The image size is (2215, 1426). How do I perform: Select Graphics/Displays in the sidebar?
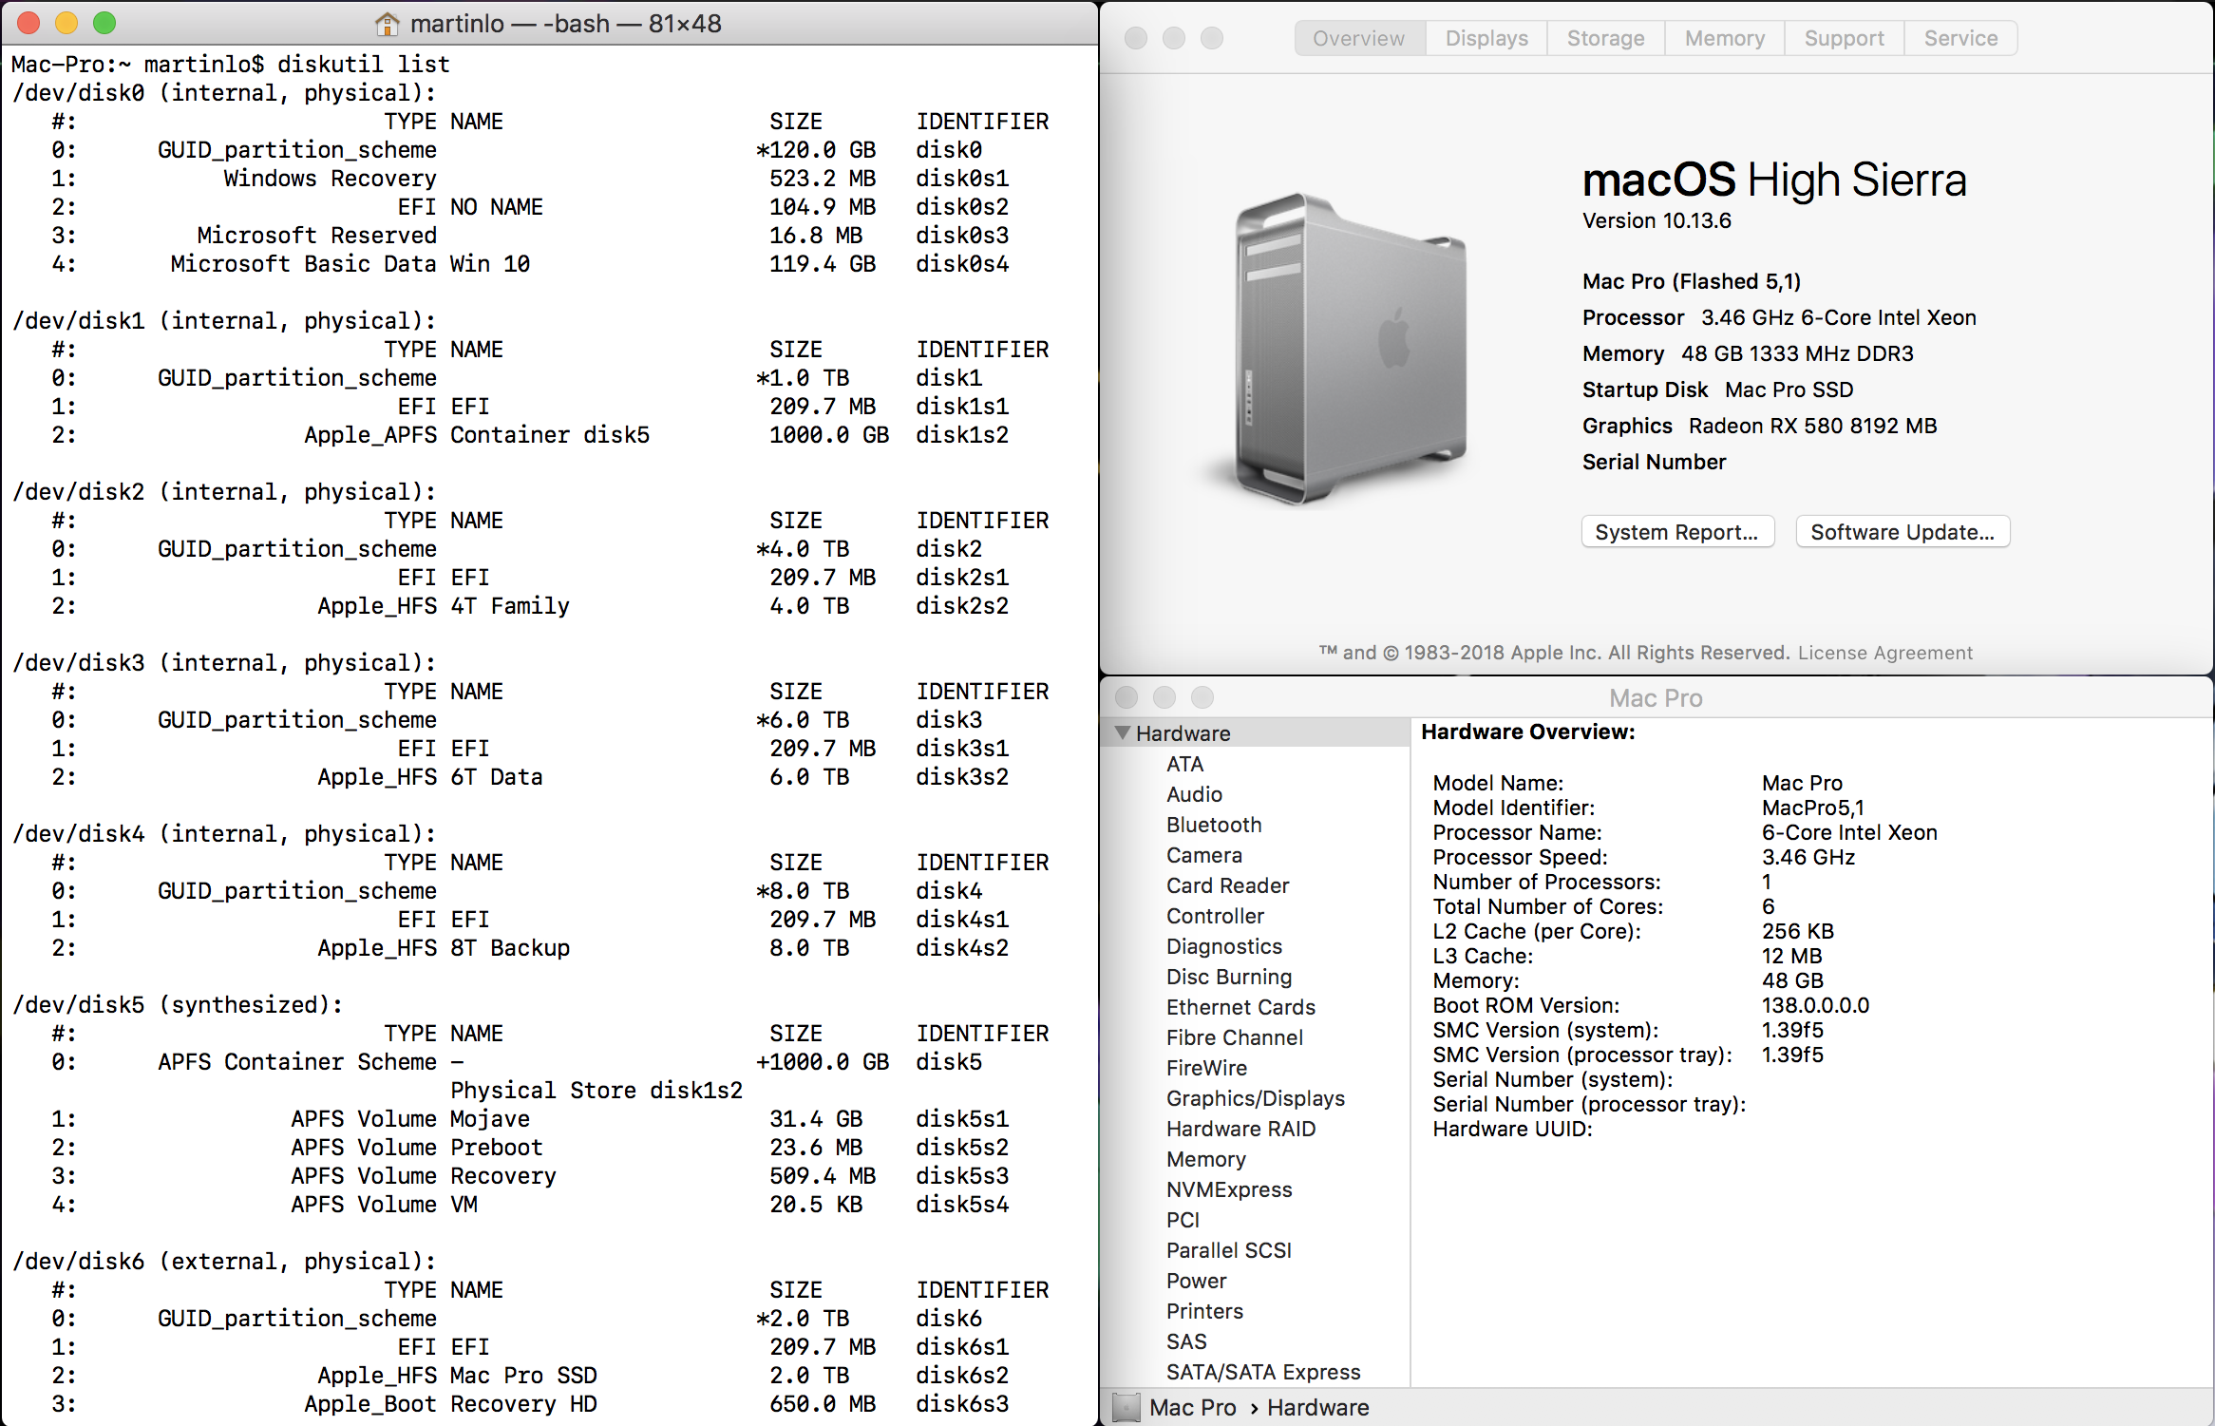click(1255, 1098)
